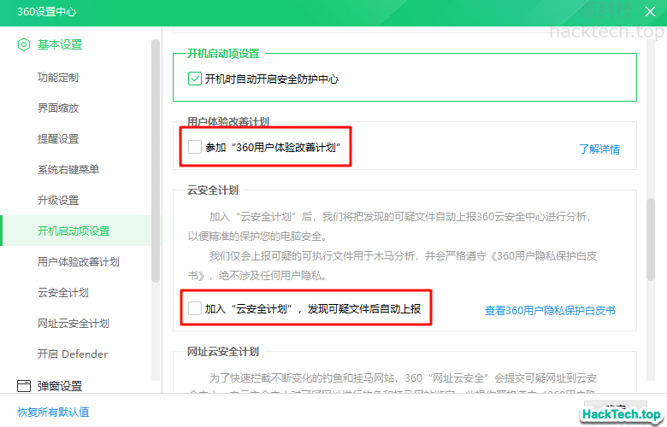Click the sidebar's vertical scrollbar

click(x=156, y=161)
